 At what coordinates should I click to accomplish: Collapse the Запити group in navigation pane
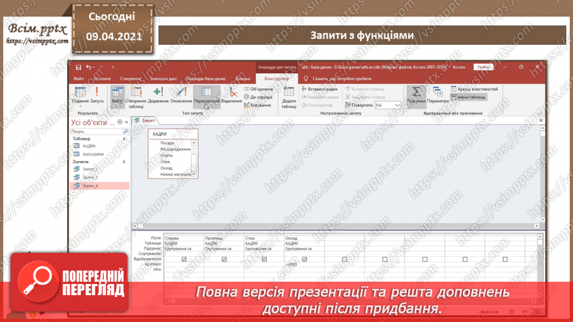(124, 162)
